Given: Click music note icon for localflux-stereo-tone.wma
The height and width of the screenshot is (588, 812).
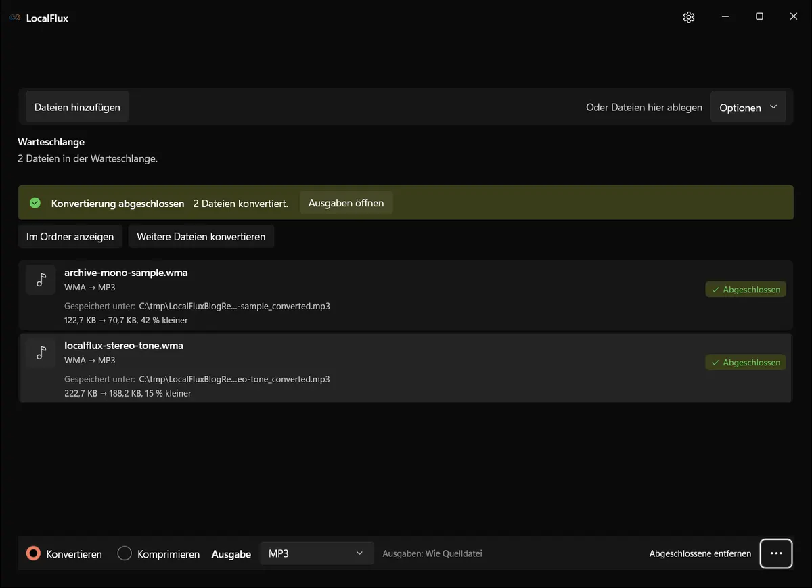Looking at the screenshot, I should click(41, 352).
